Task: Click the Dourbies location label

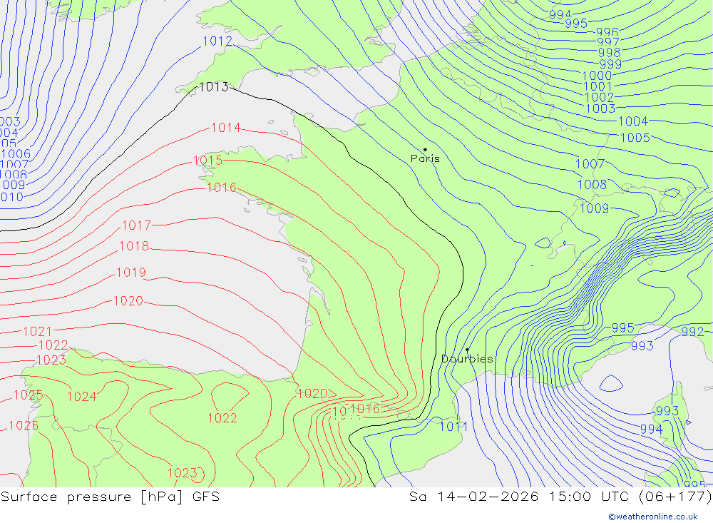Action: [467, 359]
